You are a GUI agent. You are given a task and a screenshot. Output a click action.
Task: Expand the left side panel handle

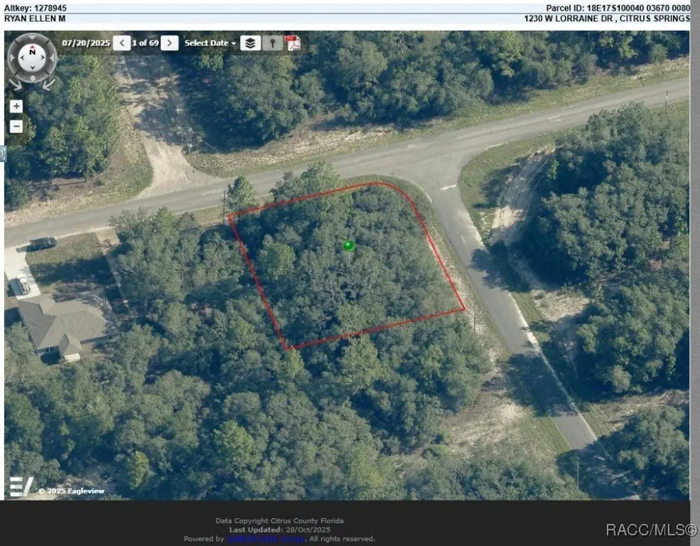[x=2, y=154]
